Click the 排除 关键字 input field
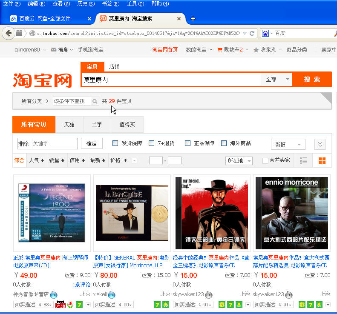 coord(47,143)
